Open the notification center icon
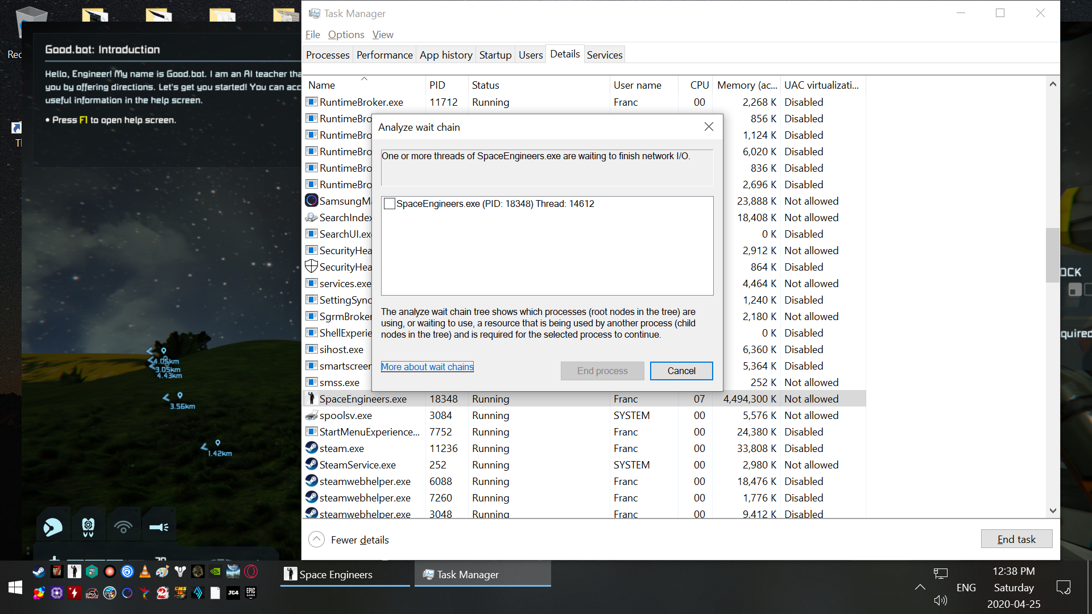1092x614 pixels. tap(1063, 587)
